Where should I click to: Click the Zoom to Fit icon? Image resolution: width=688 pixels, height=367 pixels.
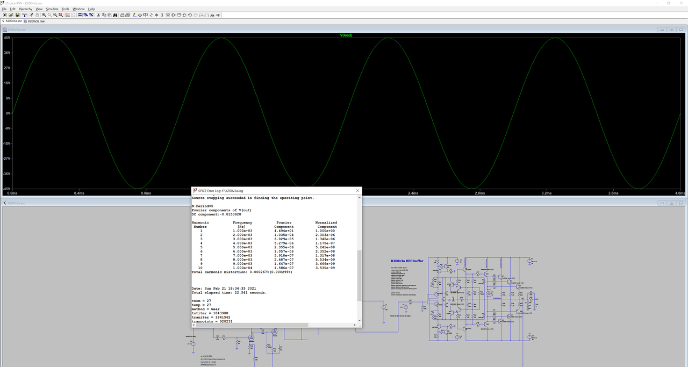[61, 15]
